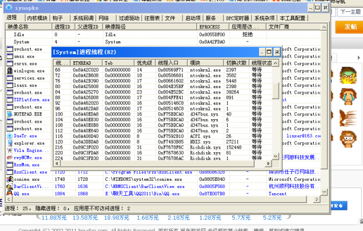
Task: Sort processes by 映像名称 column header
Action: [x=29, y=26]
